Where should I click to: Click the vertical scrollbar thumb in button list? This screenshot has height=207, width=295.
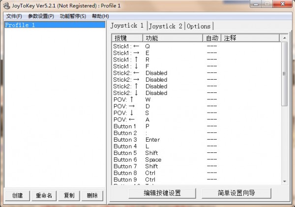pyautogui.click(x=284, y=74)
